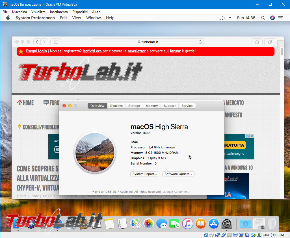Viewport: 290px width, 238px height.
Task: Open VirtualBox File menu
Action: [x=5, y=12]
